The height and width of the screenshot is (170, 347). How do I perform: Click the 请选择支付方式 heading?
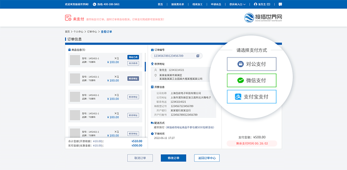coord(252,50)
